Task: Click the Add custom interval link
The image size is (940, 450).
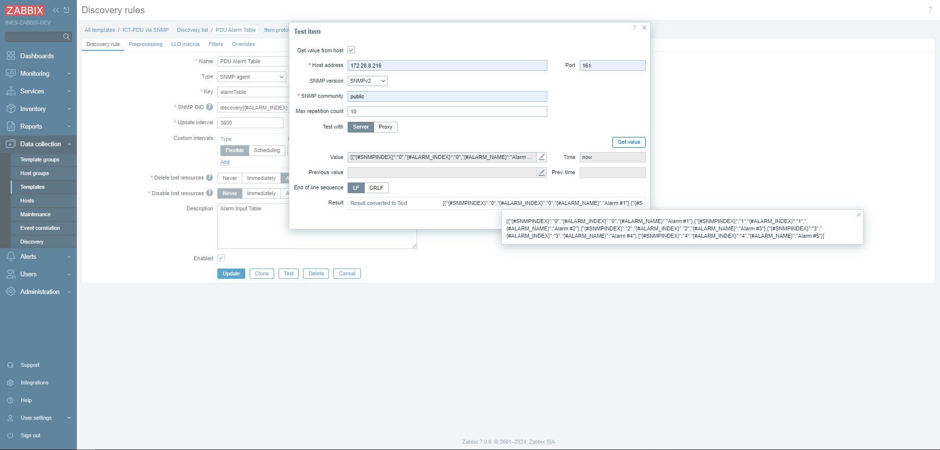Action: 225,162
